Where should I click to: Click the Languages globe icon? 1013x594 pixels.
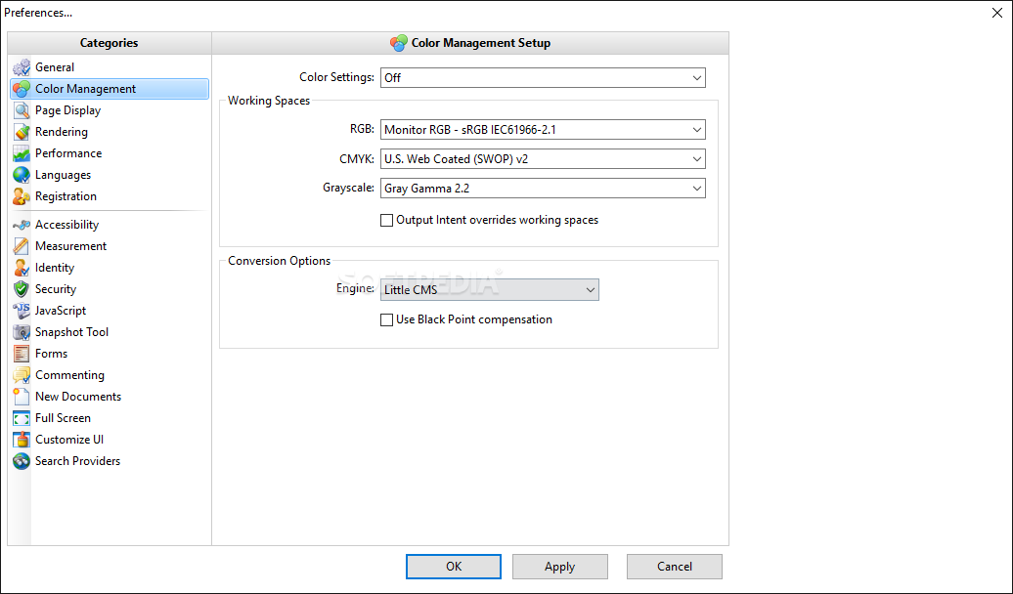coord(22,175)
